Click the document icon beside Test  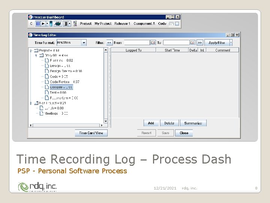pos(47,92)
